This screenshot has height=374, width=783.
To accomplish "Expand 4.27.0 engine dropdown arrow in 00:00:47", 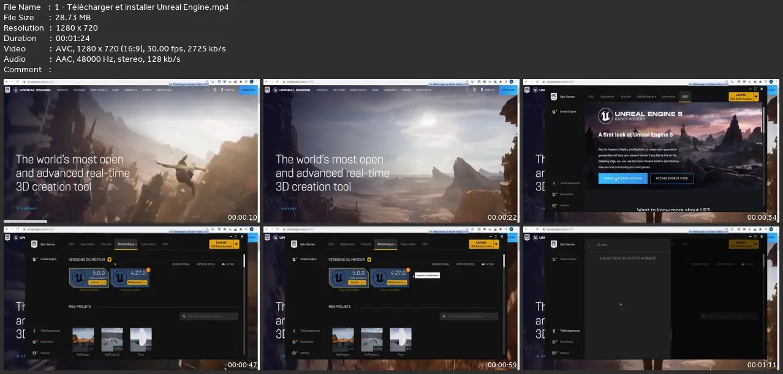I will coord(145,282).
